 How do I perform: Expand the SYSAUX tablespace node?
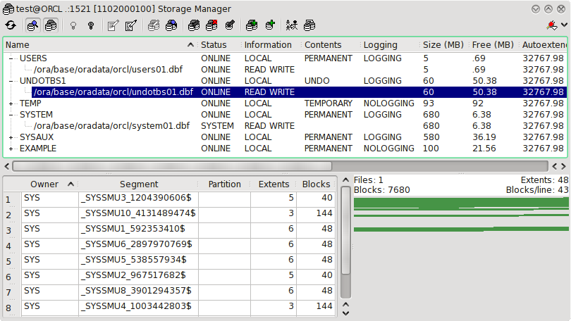tap(11, 137)
